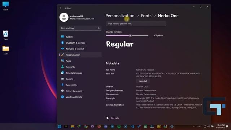Click the Regular font preview sample
Screen dimensions: 231x130
[x=120, y=44]
